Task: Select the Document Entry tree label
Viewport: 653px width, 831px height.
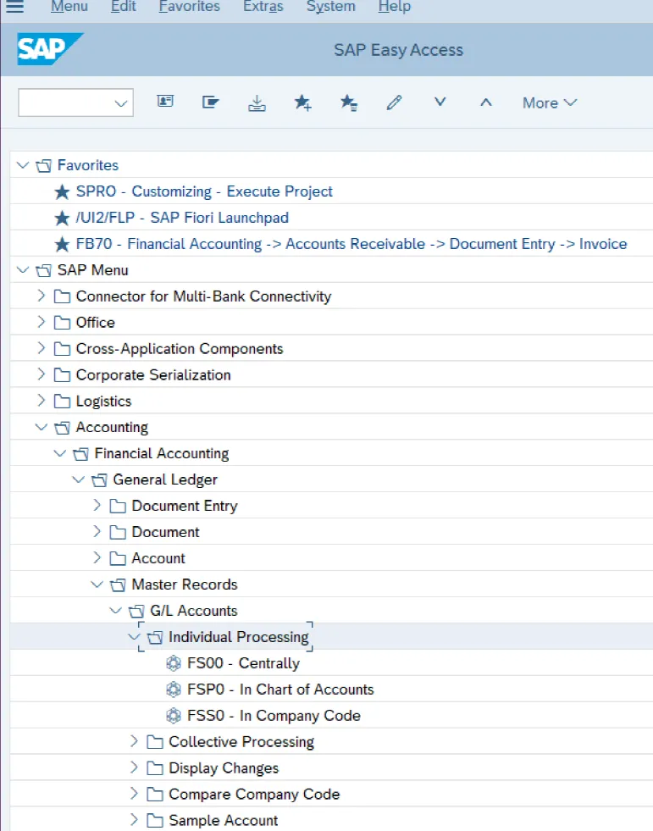Action: [x=185, y=506]
